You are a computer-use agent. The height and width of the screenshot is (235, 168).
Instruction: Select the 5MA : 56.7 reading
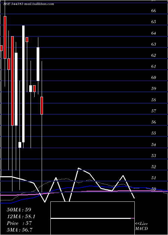pyautogui.click(x=20, y=230)
